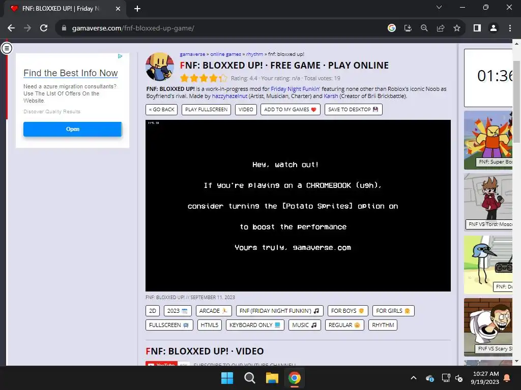Click SAVE TO DESKTOP floppy button

[353, 110]
